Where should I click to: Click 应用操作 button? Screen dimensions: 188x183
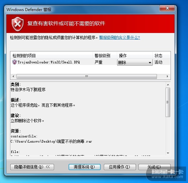coord(120,167)
